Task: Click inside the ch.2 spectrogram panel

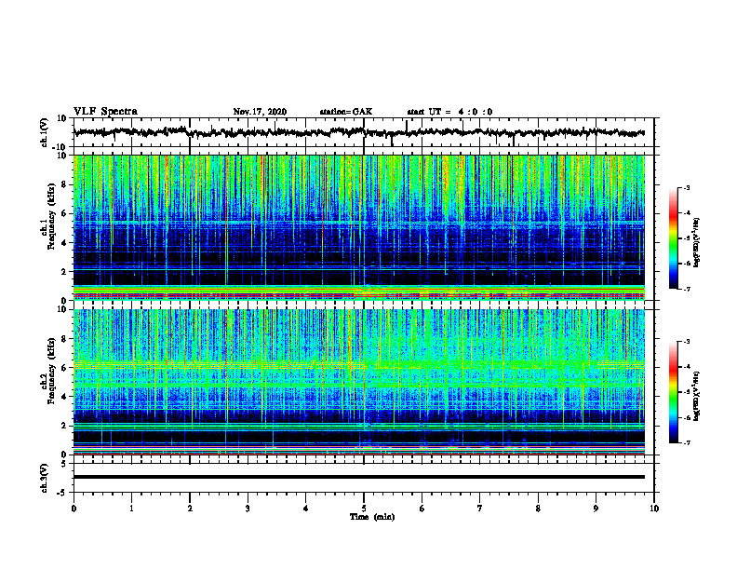Action: click(x=359, y=382)
